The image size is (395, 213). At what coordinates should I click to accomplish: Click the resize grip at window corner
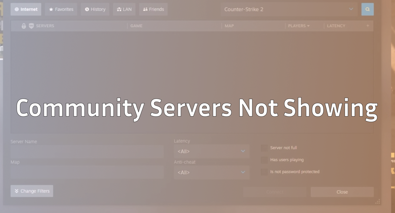[x=378, y=202]
